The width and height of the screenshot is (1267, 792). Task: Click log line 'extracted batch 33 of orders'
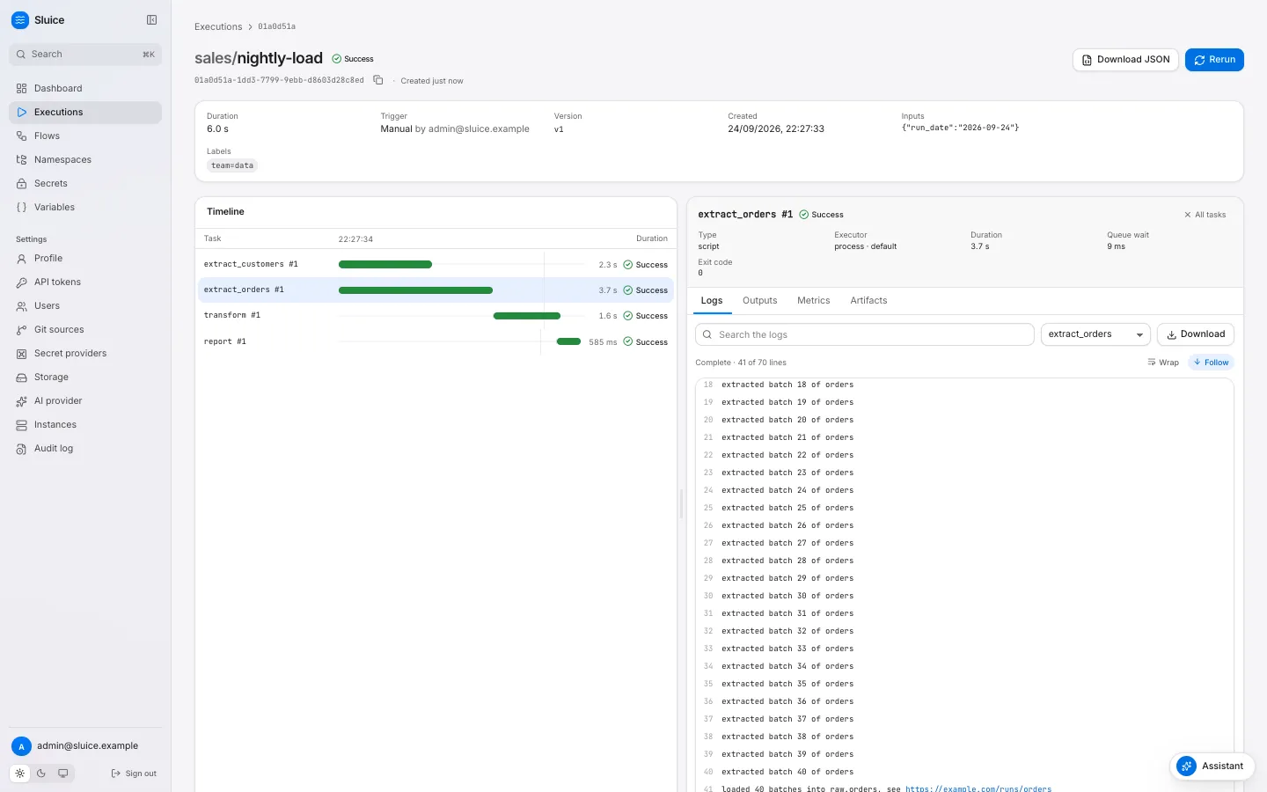pos(787,649)
